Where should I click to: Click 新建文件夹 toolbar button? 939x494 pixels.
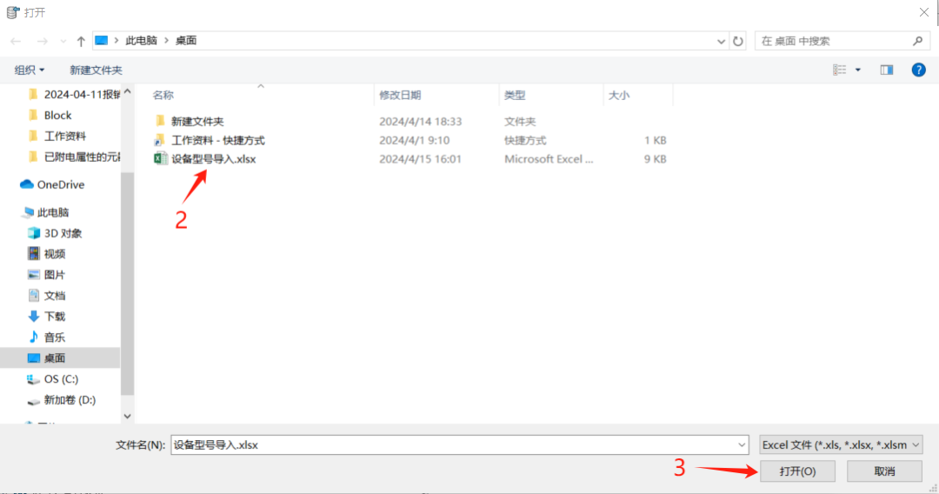click(x=96, y=70)
